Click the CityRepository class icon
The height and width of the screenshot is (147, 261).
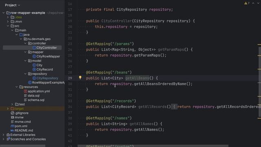34,78
